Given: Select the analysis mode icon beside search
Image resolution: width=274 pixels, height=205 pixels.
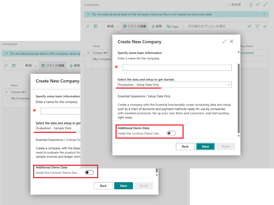Looking at the screenshot, I should click(x=95, y=26).
